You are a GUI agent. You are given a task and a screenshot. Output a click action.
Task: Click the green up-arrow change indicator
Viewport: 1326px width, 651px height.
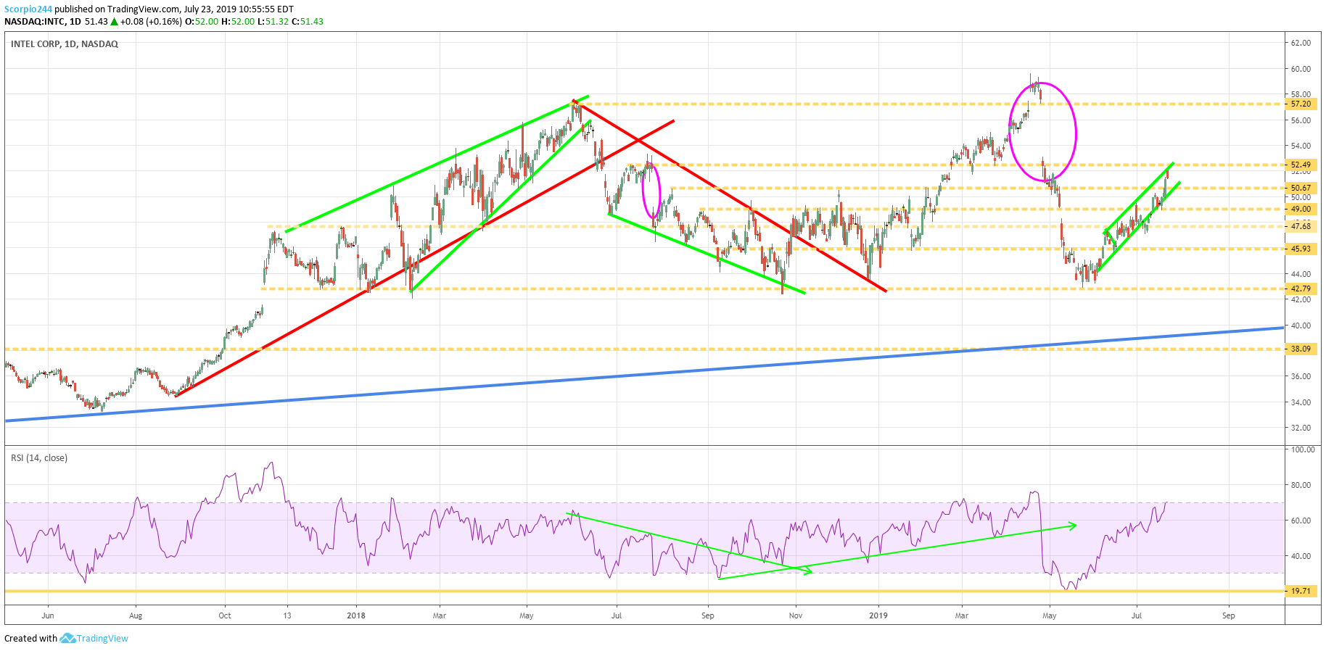[114, 22]
